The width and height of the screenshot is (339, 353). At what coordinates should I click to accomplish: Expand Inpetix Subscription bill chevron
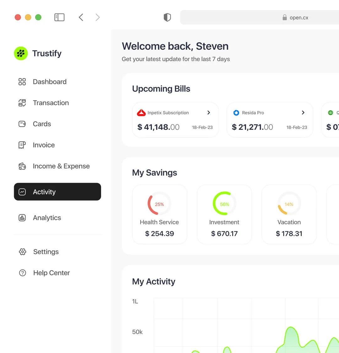[x=209, y=112]
